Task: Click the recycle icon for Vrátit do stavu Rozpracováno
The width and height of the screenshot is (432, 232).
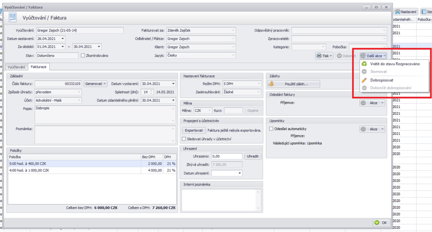Action: (364, 64)
